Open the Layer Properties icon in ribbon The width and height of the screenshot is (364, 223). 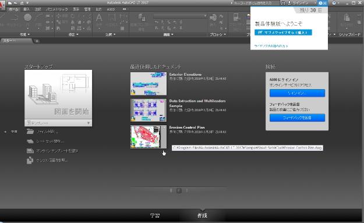click(x=141, y=17)
